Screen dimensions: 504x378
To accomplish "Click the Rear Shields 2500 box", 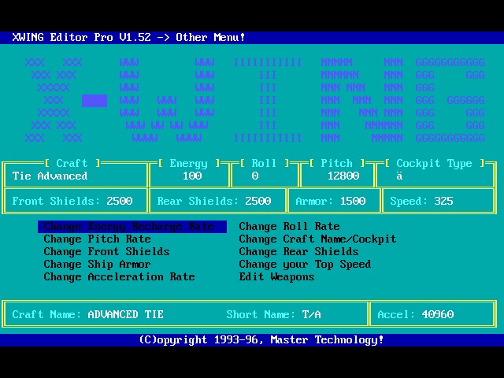I will [x=217, y=201].
